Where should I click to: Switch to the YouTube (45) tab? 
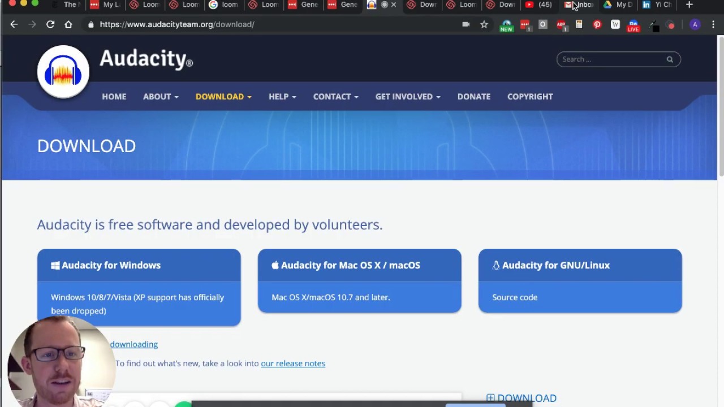coord(538,5)
